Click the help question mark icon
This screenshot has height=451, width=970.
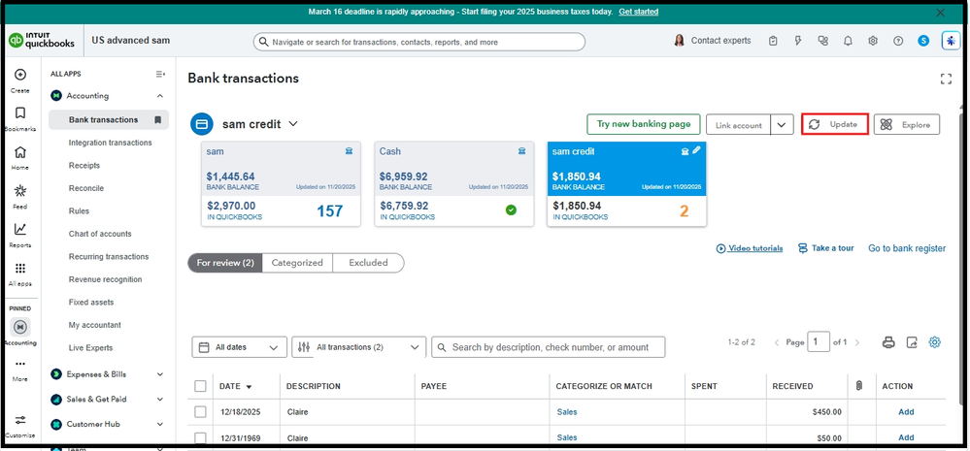pyautogui.click(x=898, y=42)
